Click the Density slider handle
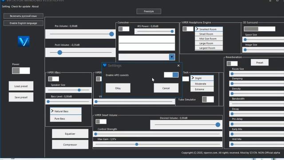Screen dimensions: 284x160 coord(232,94)
